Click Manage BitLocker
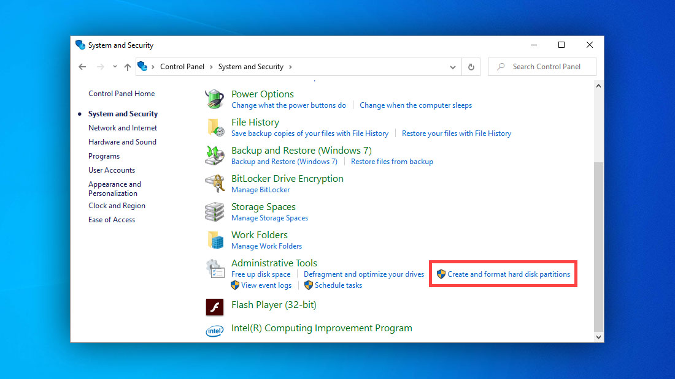Screen dimensions: 675x379 coord(260,190)
